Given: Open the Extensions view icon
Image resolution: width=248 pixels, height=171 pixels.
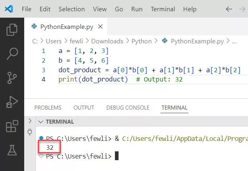Looking at the screenshot, I should click(x=12, y=127).
